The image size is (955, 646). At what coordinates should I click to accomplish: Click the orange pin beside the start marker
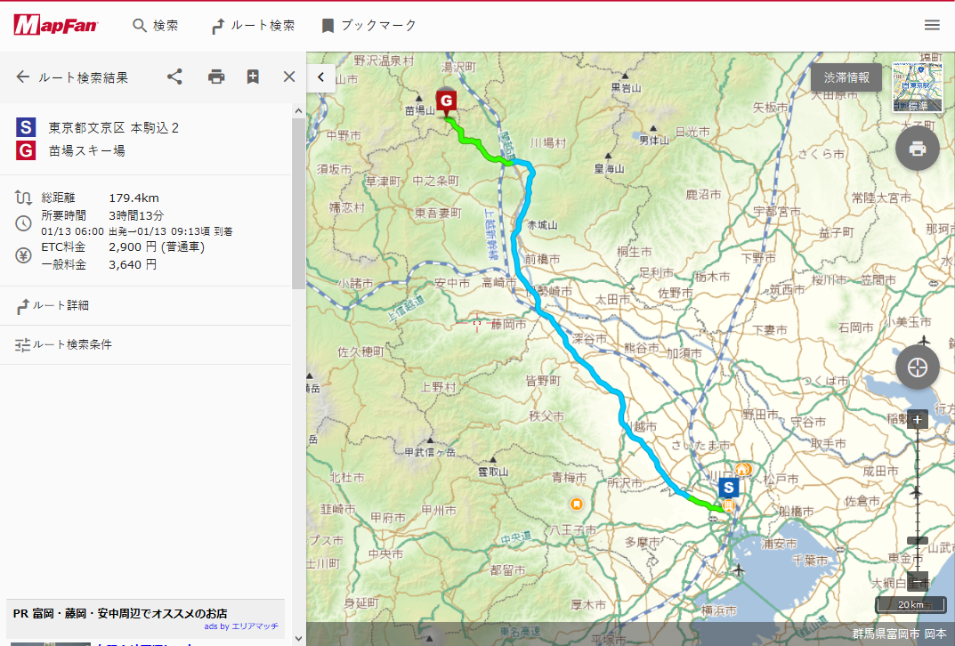click(728, 505)
